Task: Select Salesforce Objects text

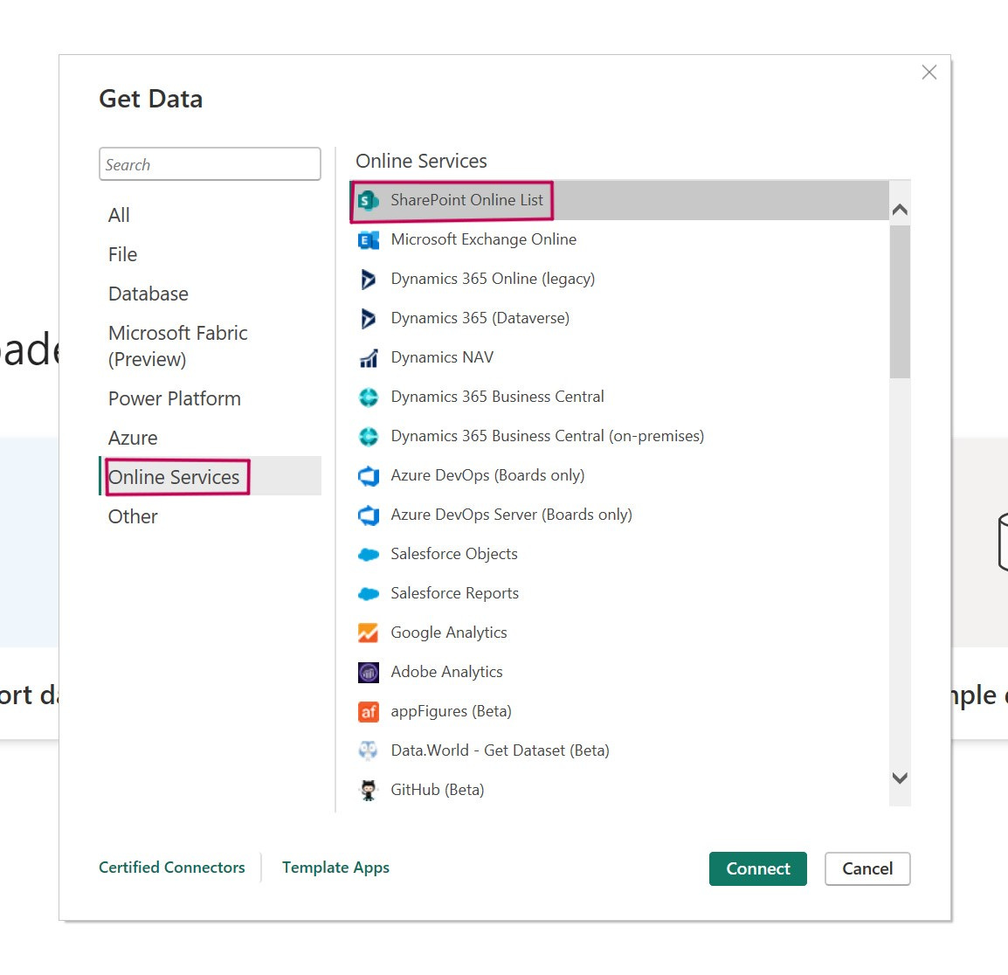Action: click(454, 555)
